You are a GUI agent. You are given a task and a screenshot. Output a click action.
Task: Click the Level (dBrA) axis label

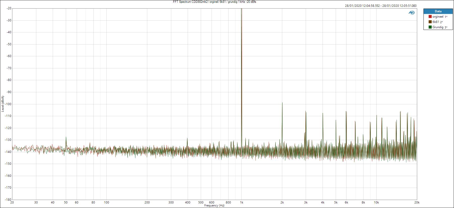click(x=3, y=104)
